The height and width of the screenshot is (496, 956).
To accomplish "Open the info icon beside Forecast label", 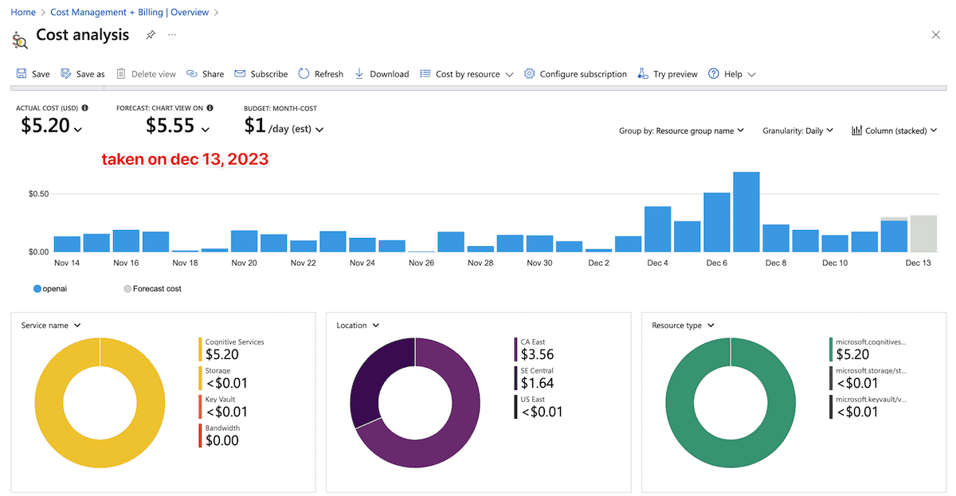I will (210, 107).
